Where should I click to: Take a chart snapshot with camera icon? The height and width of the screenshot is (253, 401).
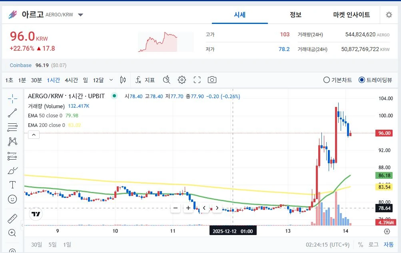[x=212, y=80]
